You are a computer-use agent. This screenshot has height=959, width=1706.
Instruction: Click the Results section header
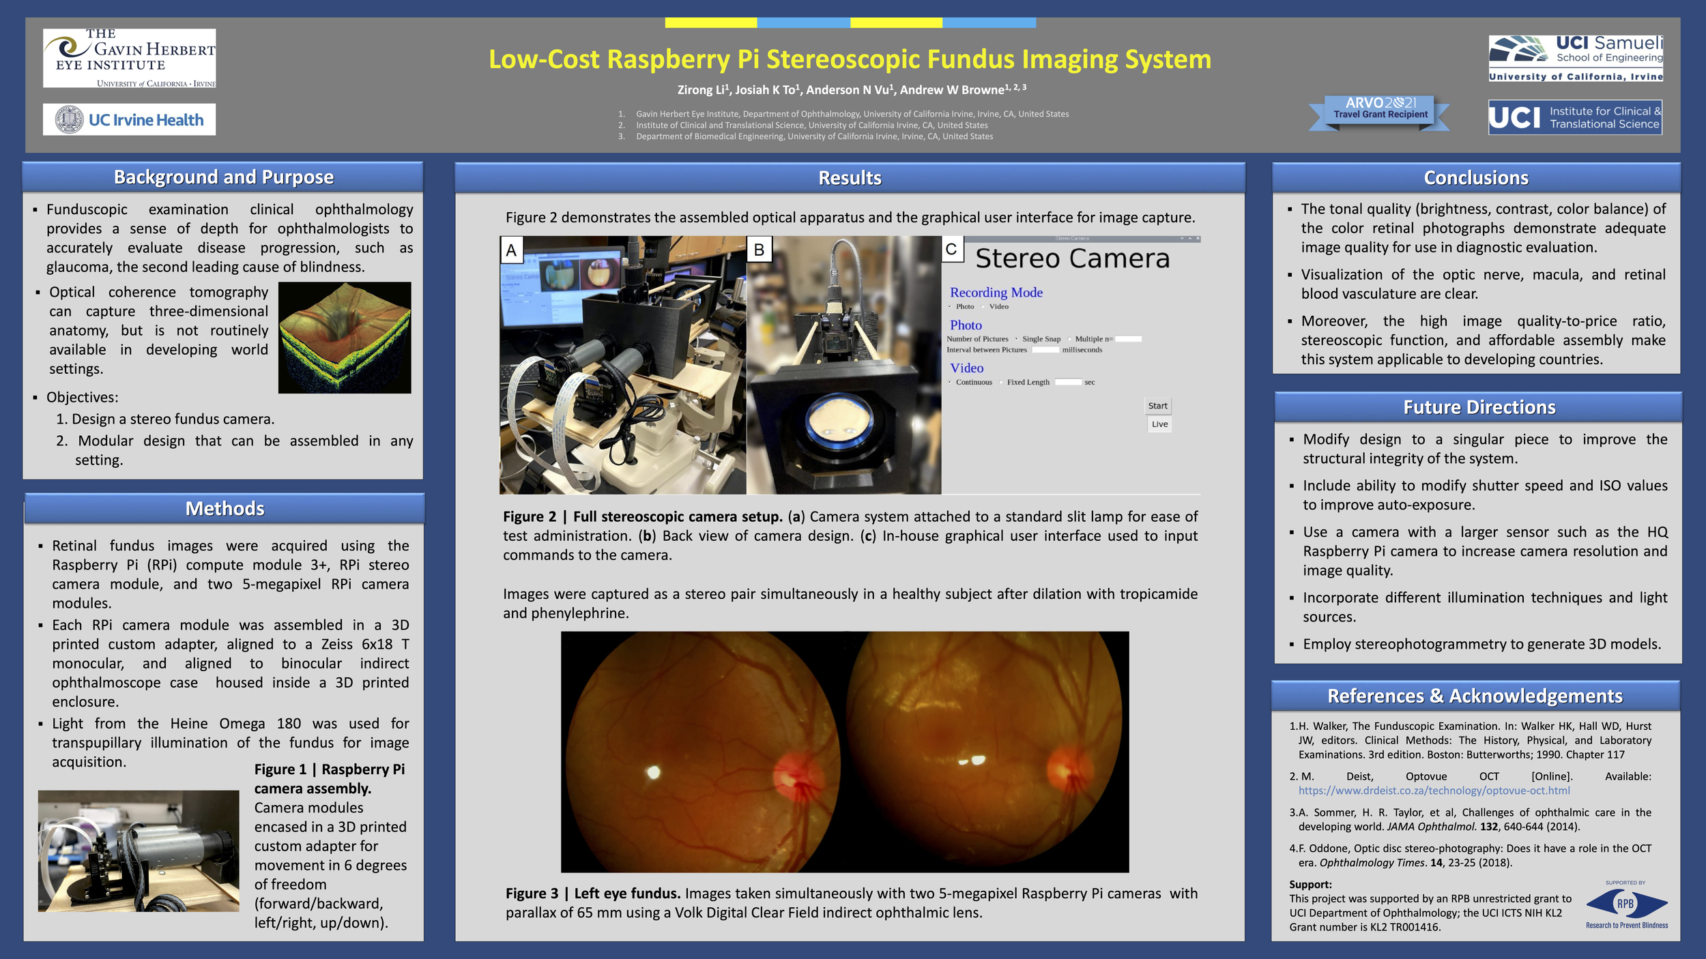(850, 178)
